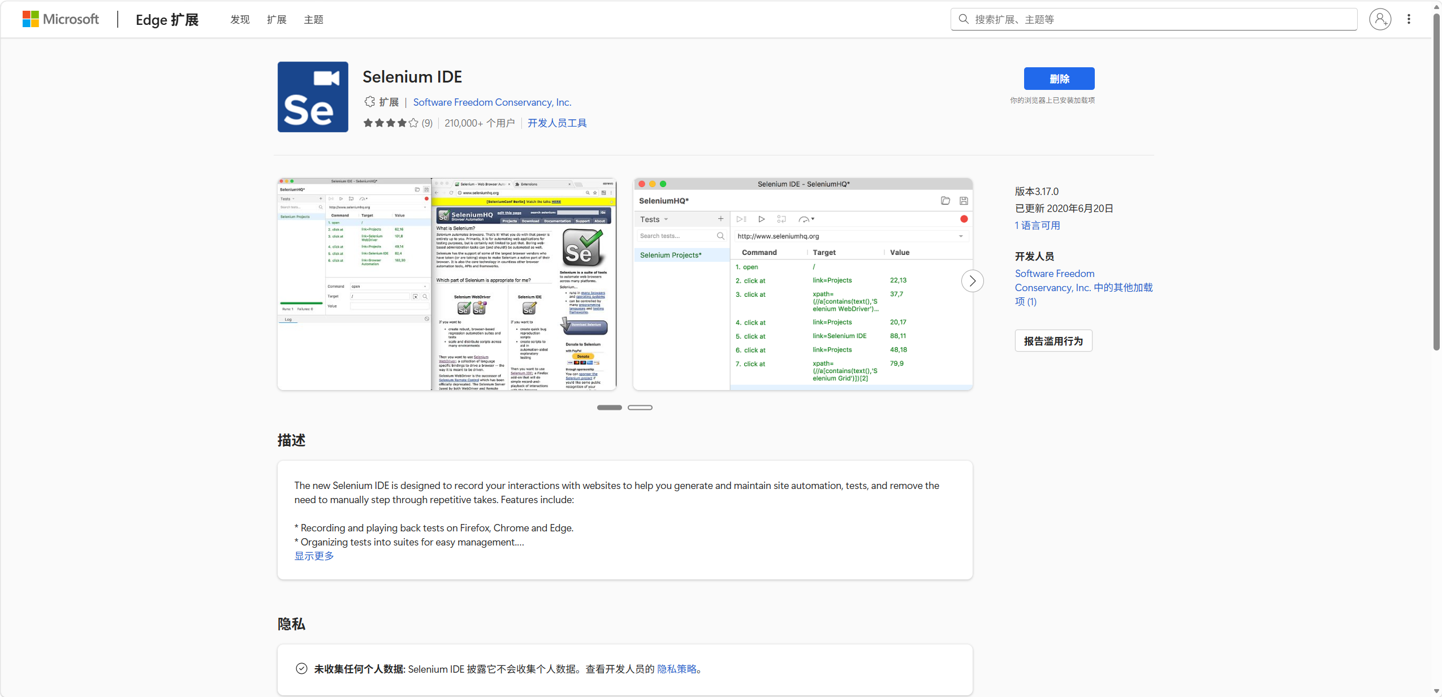
Task: Open the developer's 中的其他加载项 link
Action: coord(1083,287)
